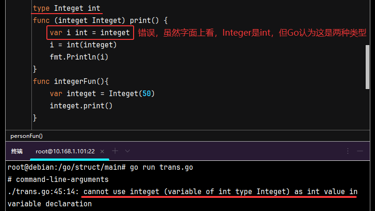Select the 终端 terminal panel label

pyautogui.click(x=17, y=151)
